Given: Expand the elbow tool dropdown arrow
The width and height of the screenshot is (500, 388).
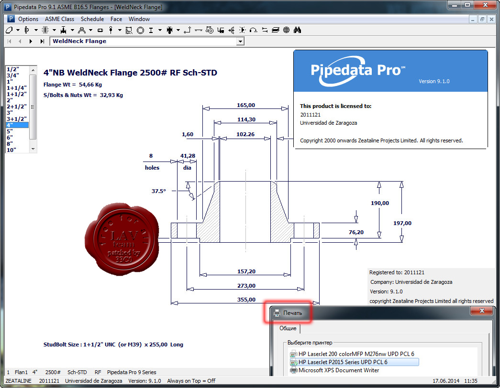Looking at the screenshot, I should pyautogui.click(x=18, y=30).
